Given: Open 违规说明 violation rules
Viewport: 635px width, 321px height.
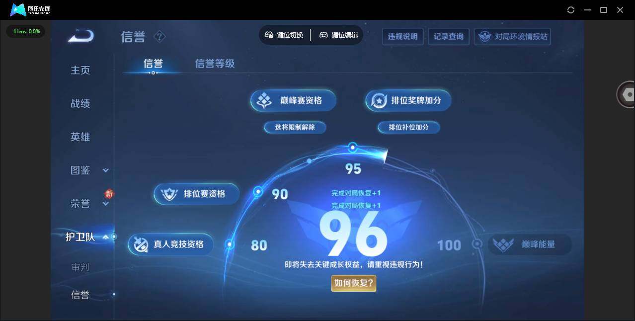Looking at the screenshot, I should 402,37.
